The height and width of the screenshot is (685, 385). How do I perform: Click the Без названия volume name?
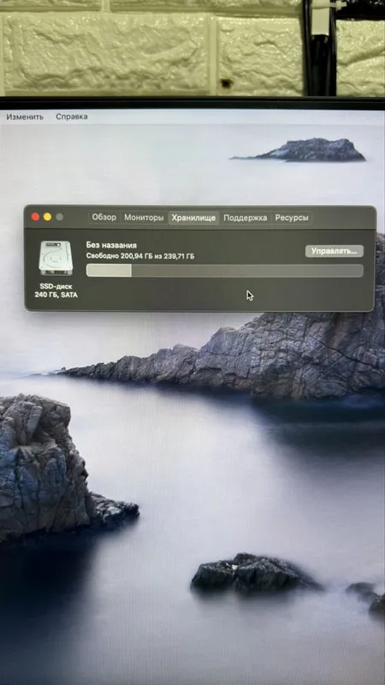tap(111, 245)
